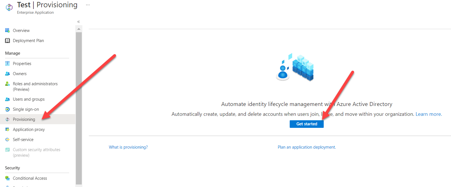Click the Security section heading

[12, 168]
